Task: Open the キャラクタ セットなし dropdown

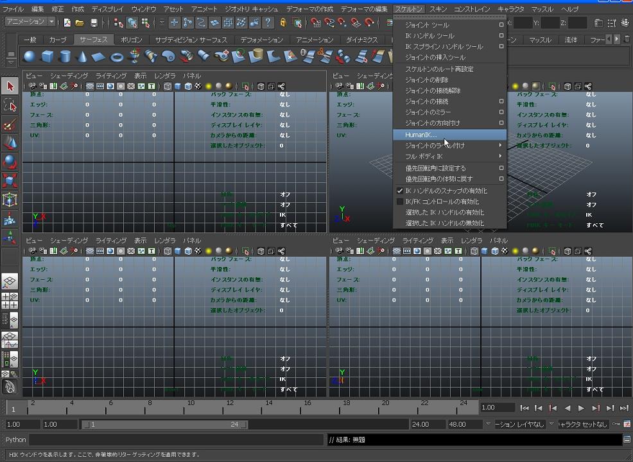Action: pos(582,424)
